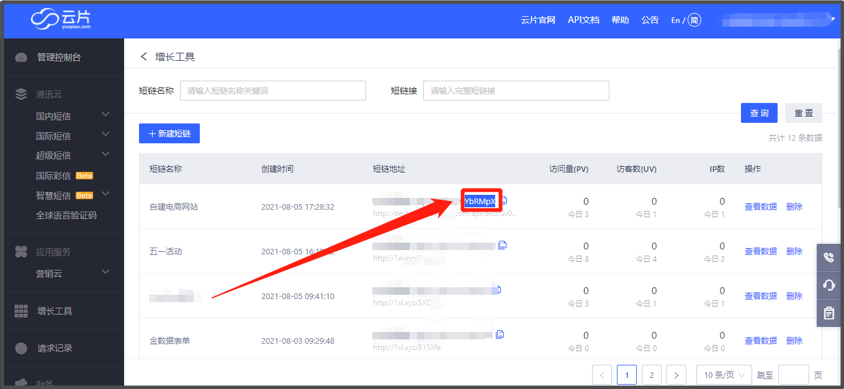Expand the 智慧短信 submenu

pos(105,194)
